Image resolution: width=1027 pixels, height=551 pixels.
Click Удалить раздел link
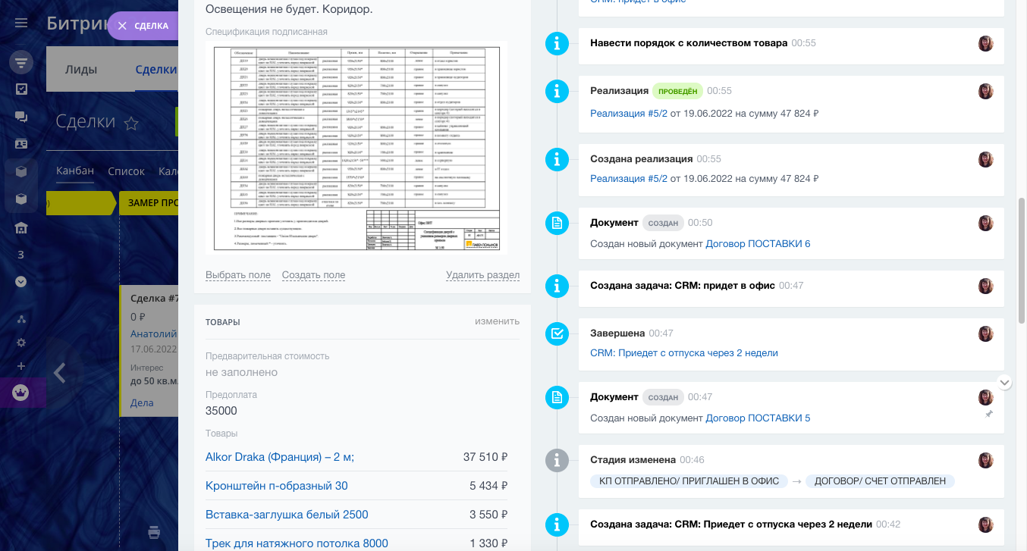pos(482,275)
